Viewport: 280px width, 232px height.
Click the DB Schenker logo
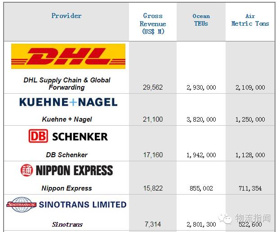pyautogui.click(x=68, y=136)
